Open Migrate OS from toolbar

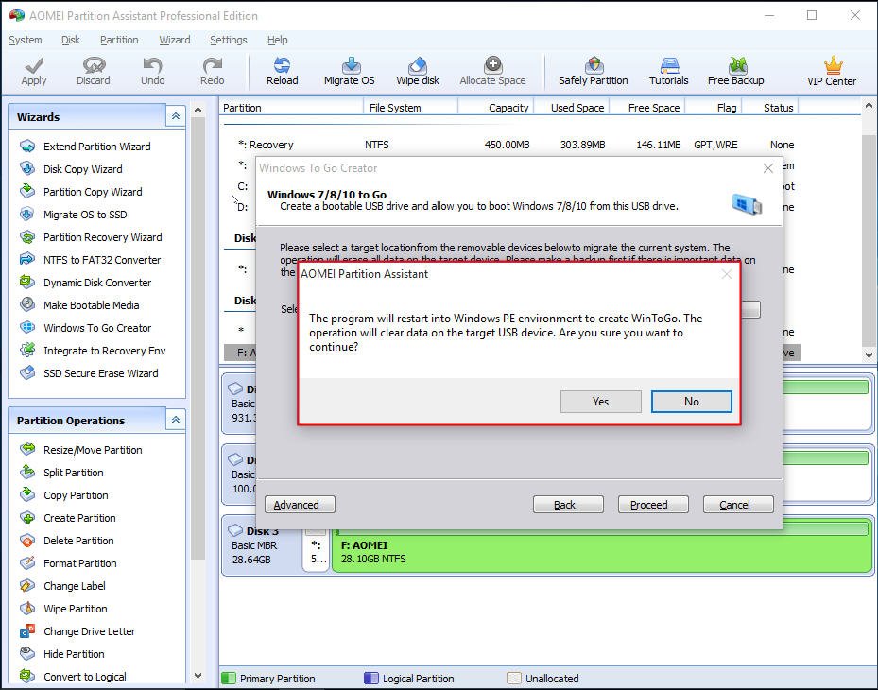pyautogui.click(x=350, y=71)
